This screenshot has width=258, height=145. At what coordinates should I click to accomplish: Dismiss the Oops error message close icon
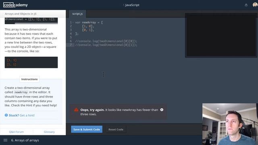pos(162,110)
